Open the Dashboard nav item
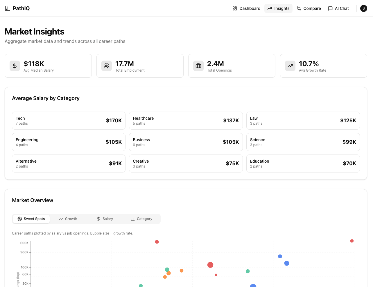 [246, 8]
